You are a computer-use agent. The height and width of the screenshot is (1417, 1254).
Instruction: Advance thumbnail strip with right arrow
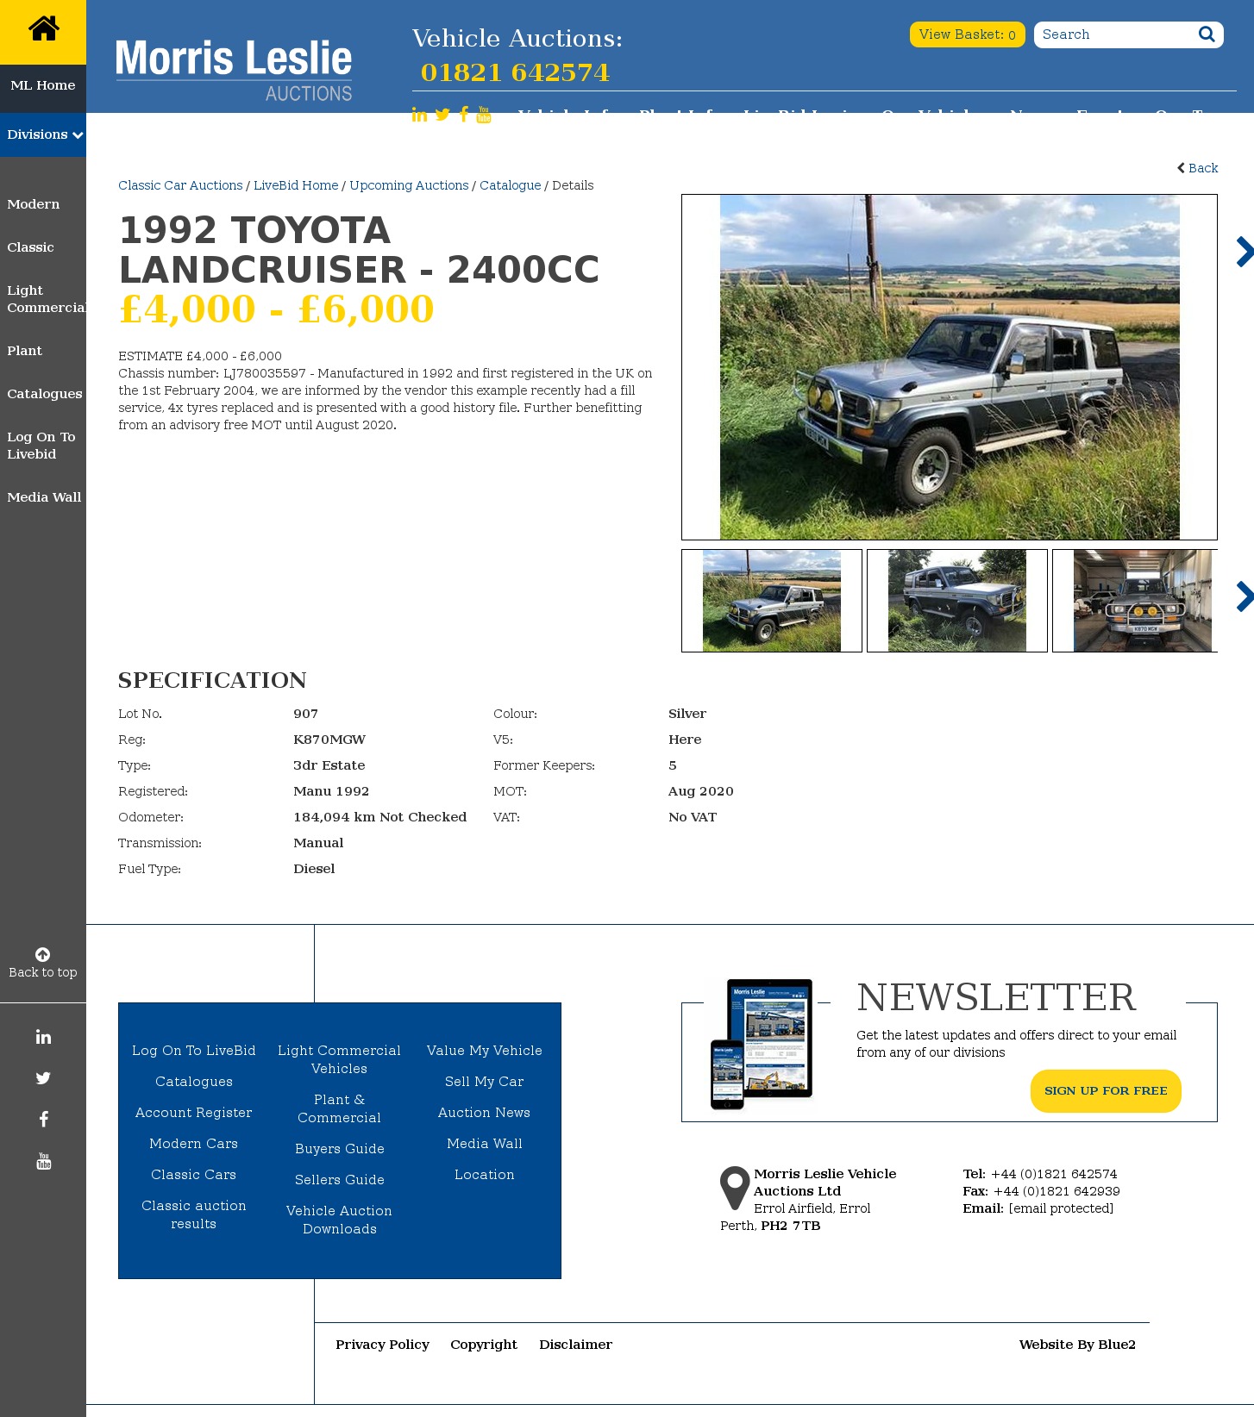(x=1245, y=596)
